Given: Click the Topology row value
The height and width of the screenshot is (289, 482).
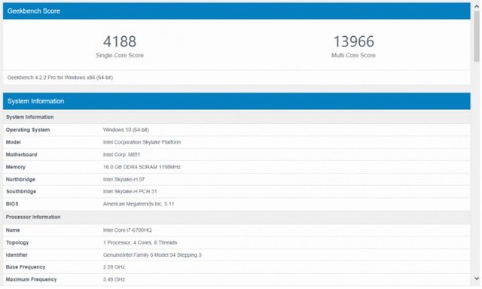Looking at the screenshot, I should click(140, 242).
